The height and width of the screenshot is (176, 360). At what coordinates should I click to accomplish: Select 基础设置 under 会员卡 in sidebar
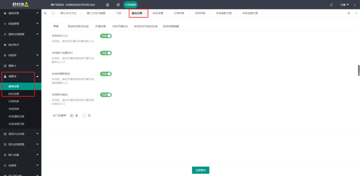tap(21, 86)
